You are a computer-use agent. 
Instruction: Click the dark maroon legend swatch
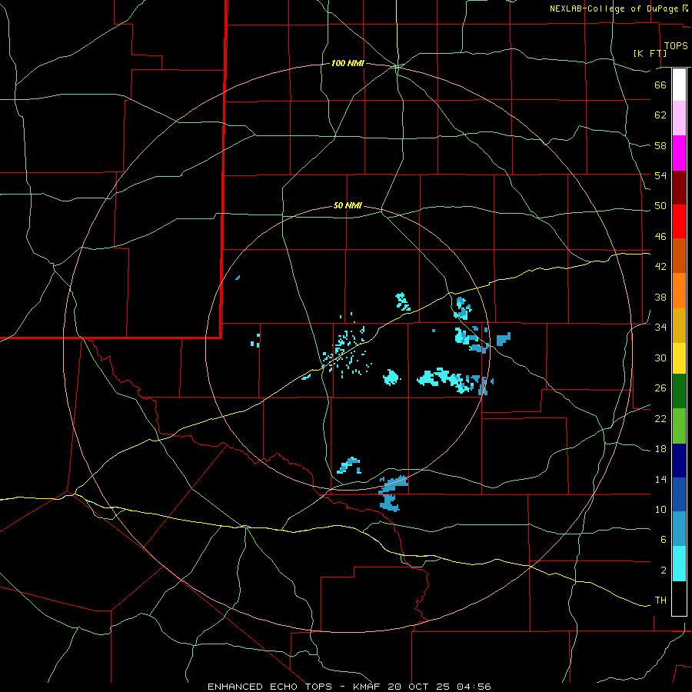point(679,188)
